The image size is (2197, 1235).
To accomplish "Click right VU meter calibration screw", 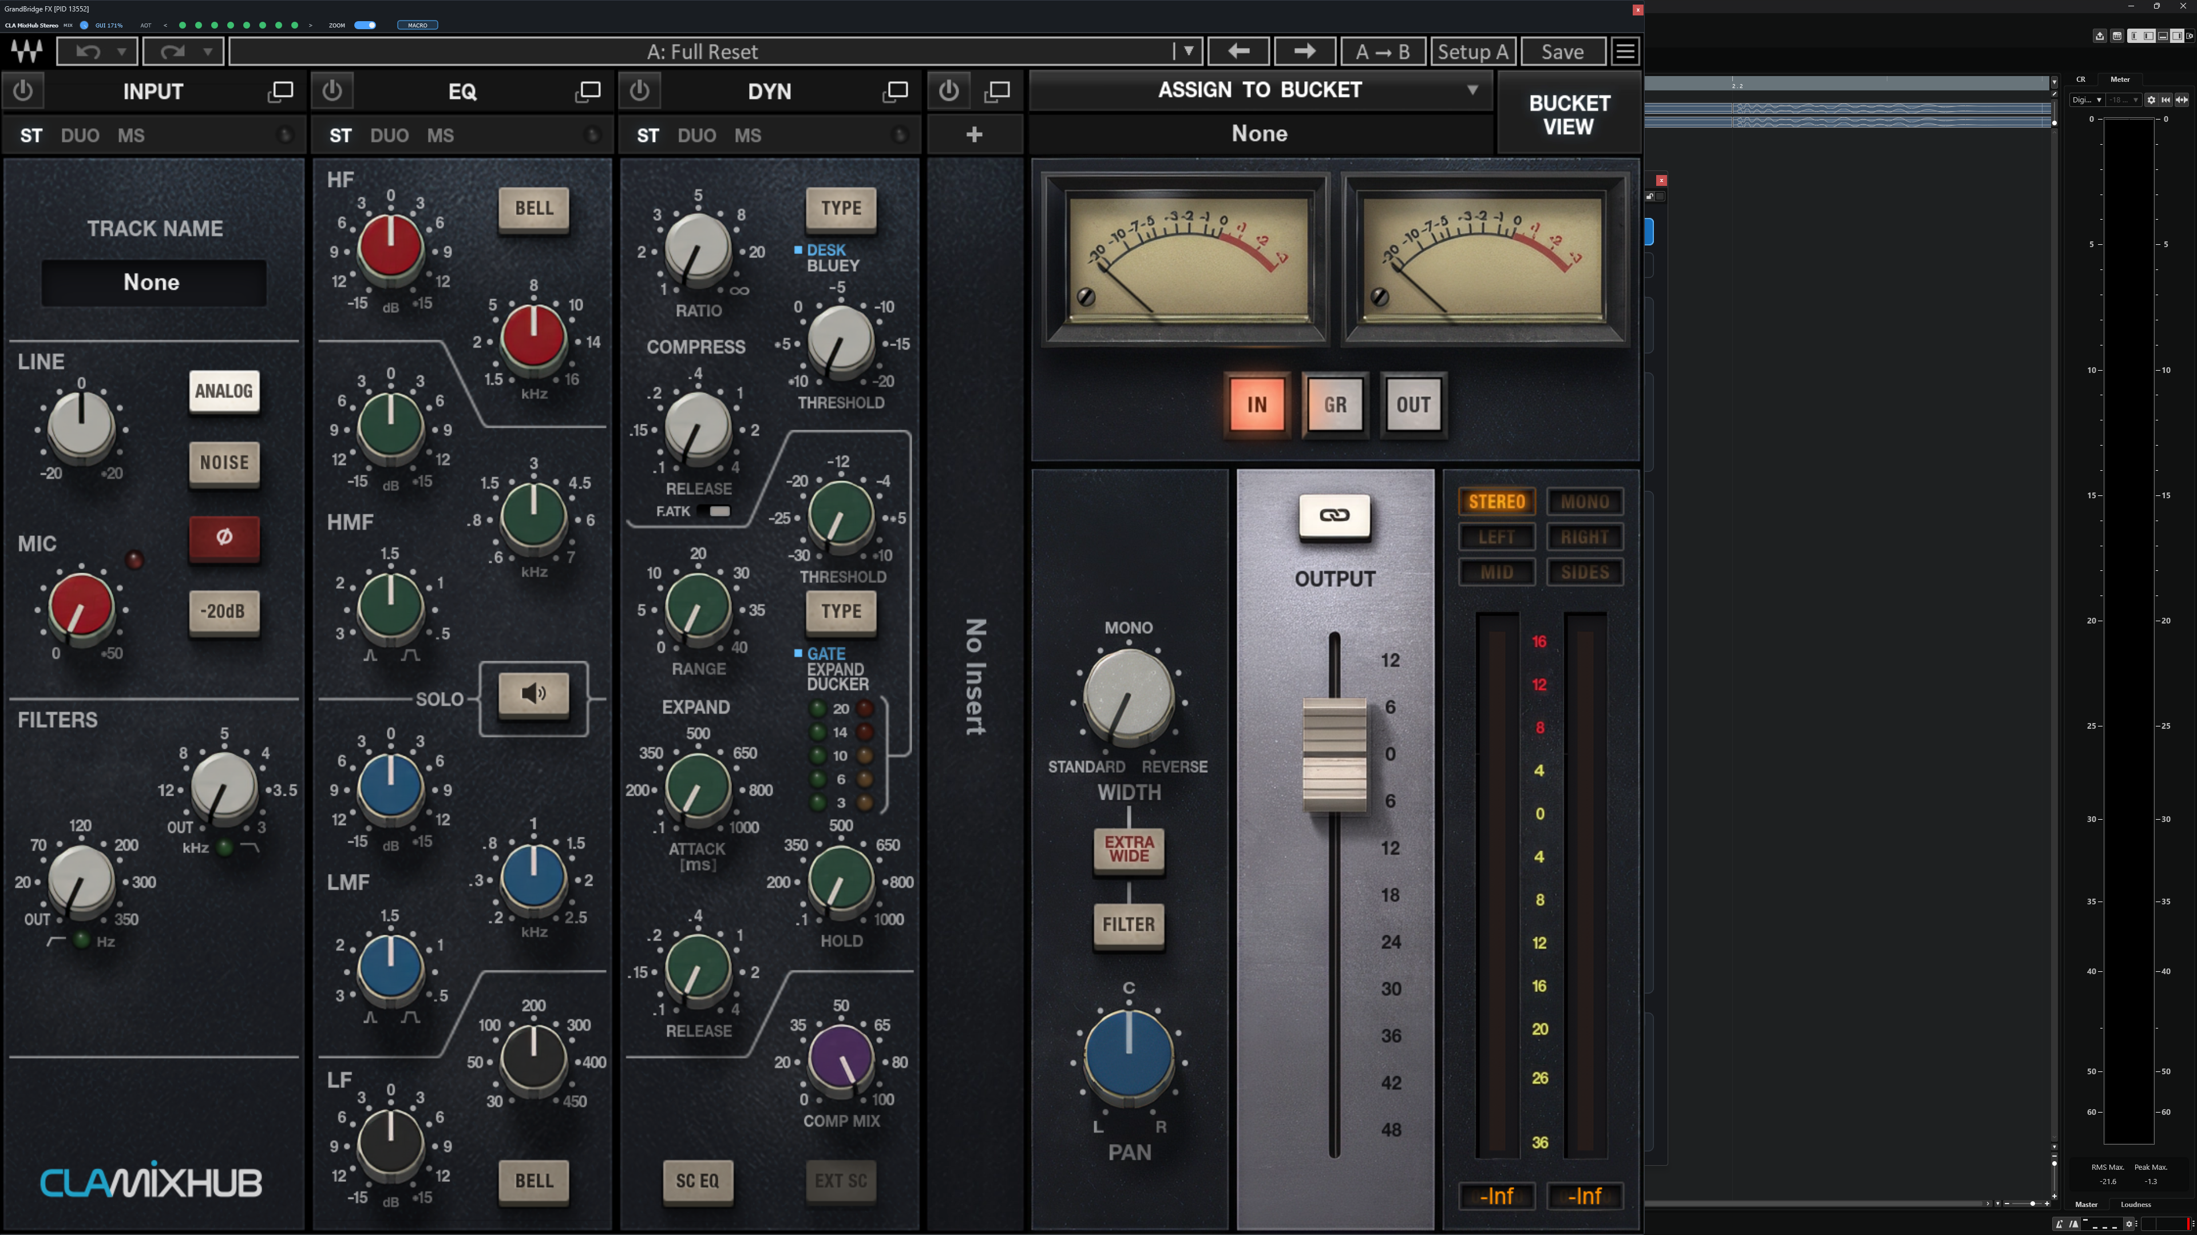I will (1379, 297).
